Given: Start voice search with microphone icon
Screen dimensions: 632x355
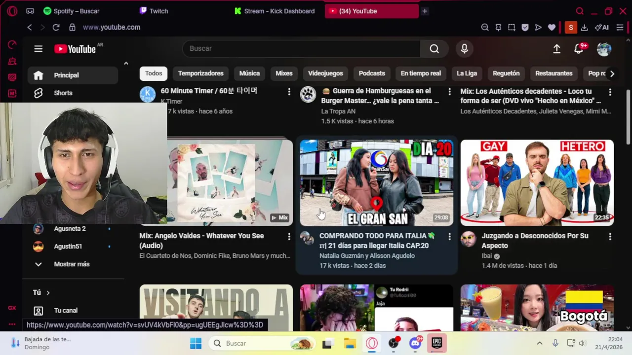Looking at the screenshot, I should [x=464, y=48].
